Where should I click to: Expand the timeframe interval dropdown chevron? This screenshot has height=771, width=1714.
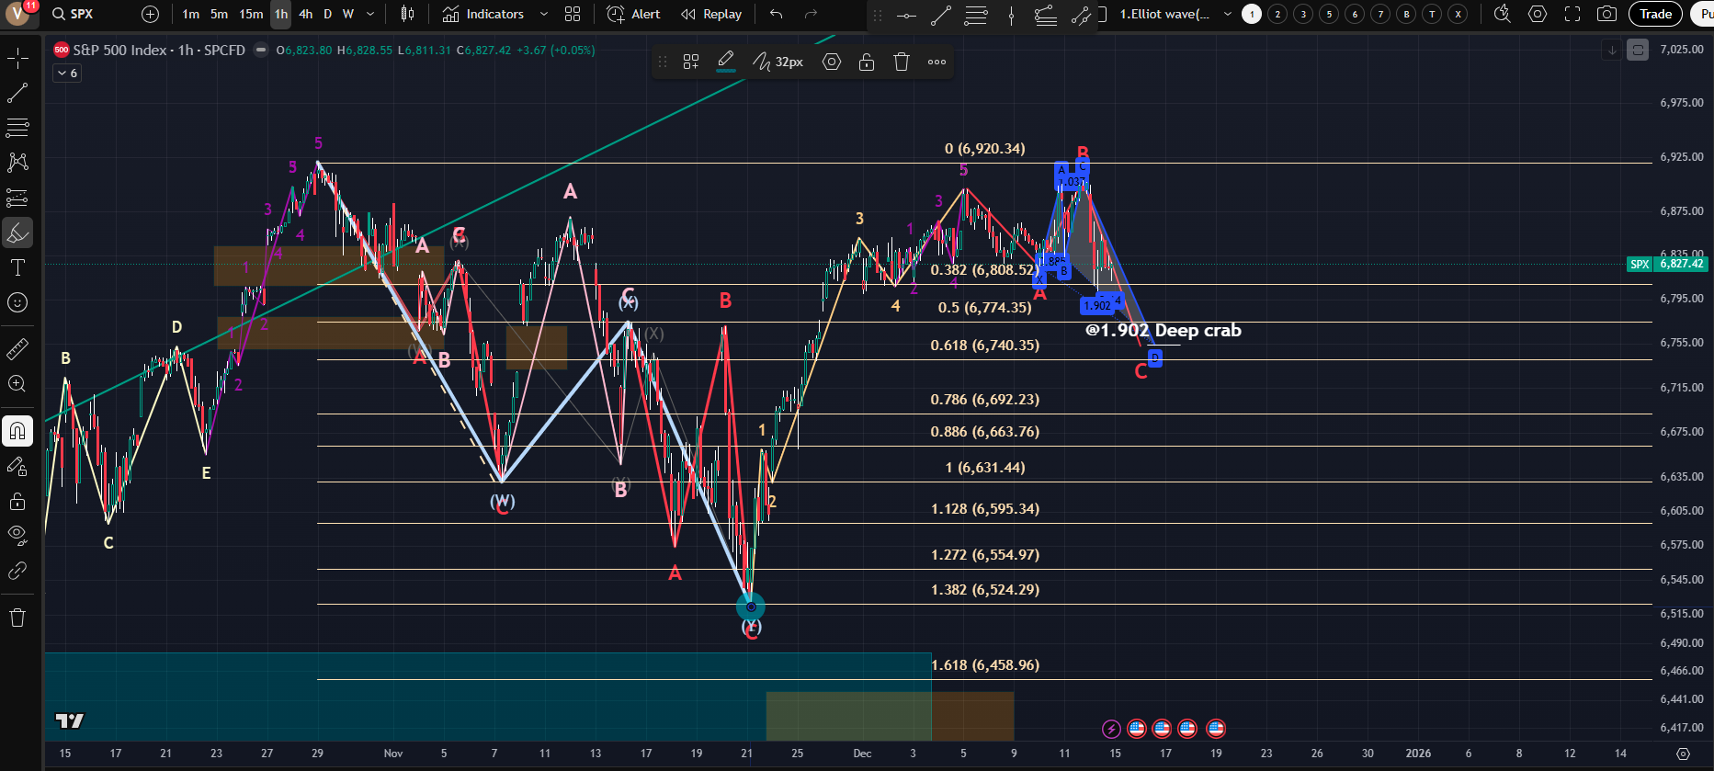pos(370,14)
